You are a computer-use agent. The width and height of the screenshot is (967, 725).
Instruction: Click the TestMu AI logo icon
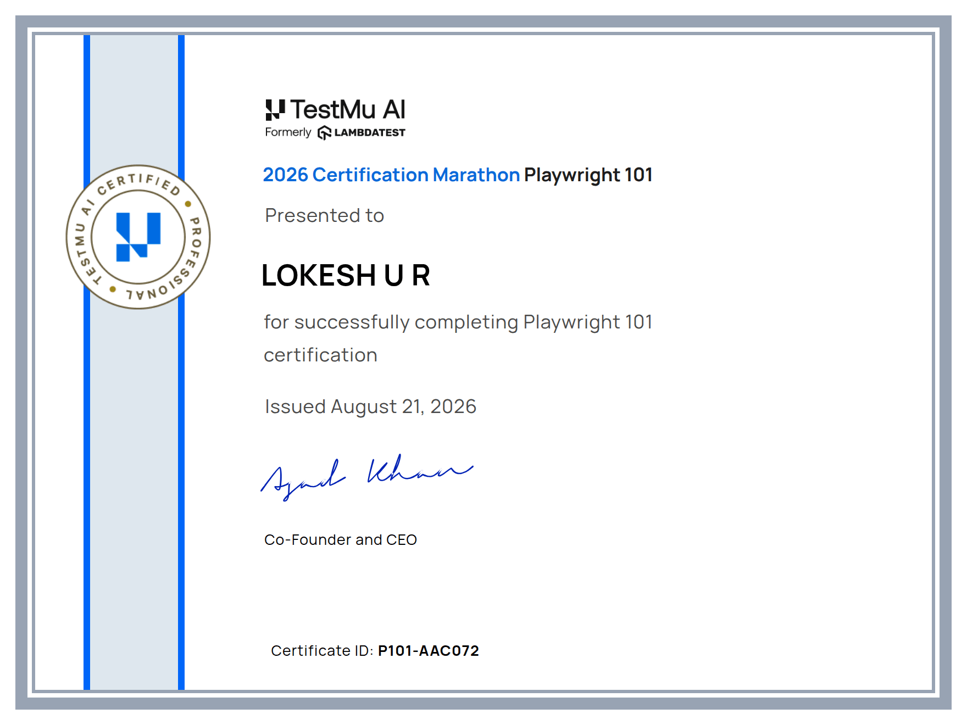tap(275, 110)
